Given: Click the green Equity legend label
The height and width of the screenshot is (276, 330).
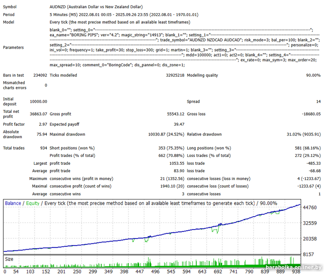Looking at the screenshot, I should pyautogui.click(x=33, y=203).
